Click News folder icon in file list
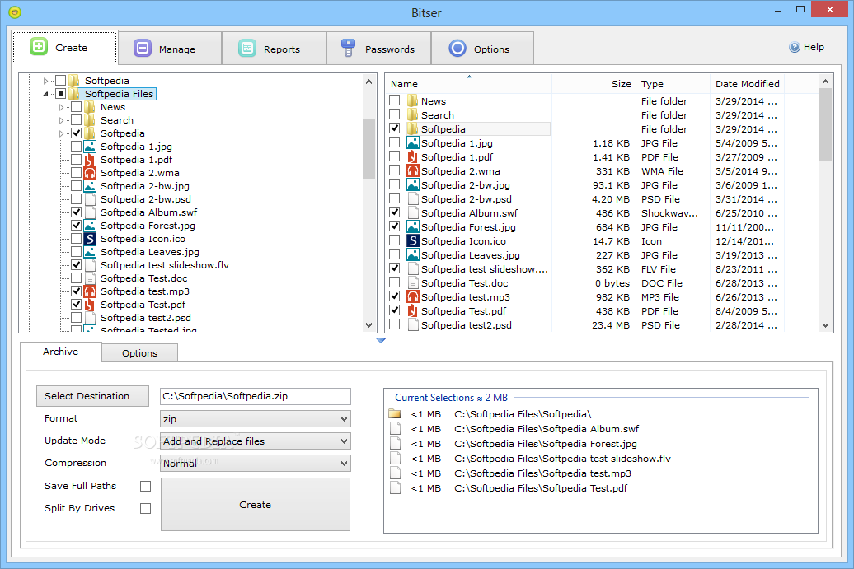Image resolution: width=854 pixels, height=569 pixels. coord(413,100)
